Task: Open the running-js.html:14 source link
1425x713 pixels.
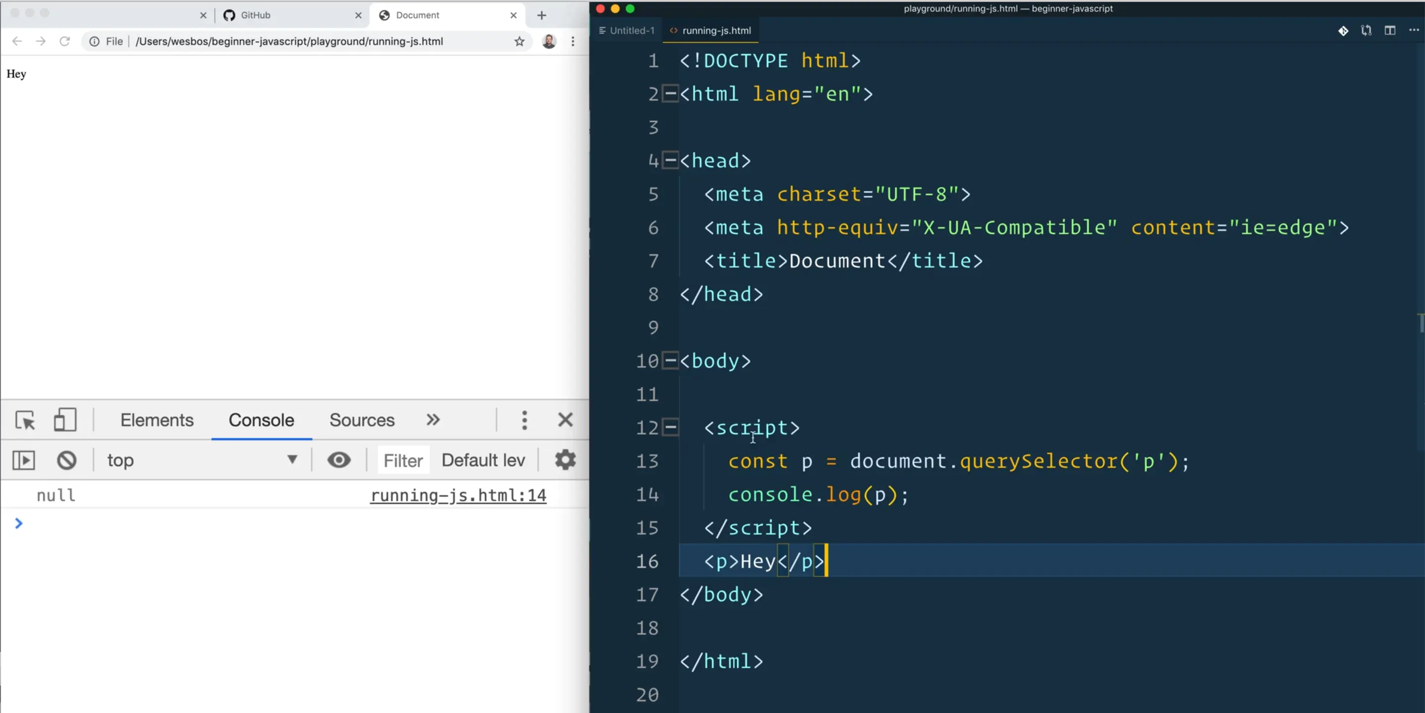Action: (458, 495)
